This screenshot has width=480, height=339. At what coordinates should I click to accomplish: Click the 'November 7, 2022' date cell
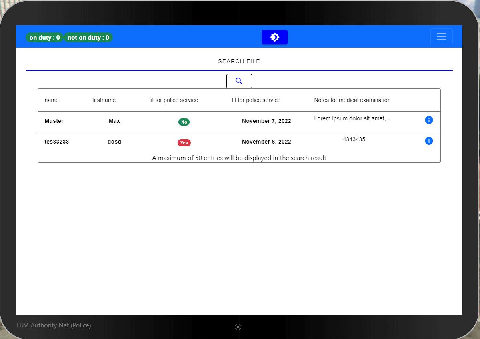pyautogui.click(x=266, y=121)
